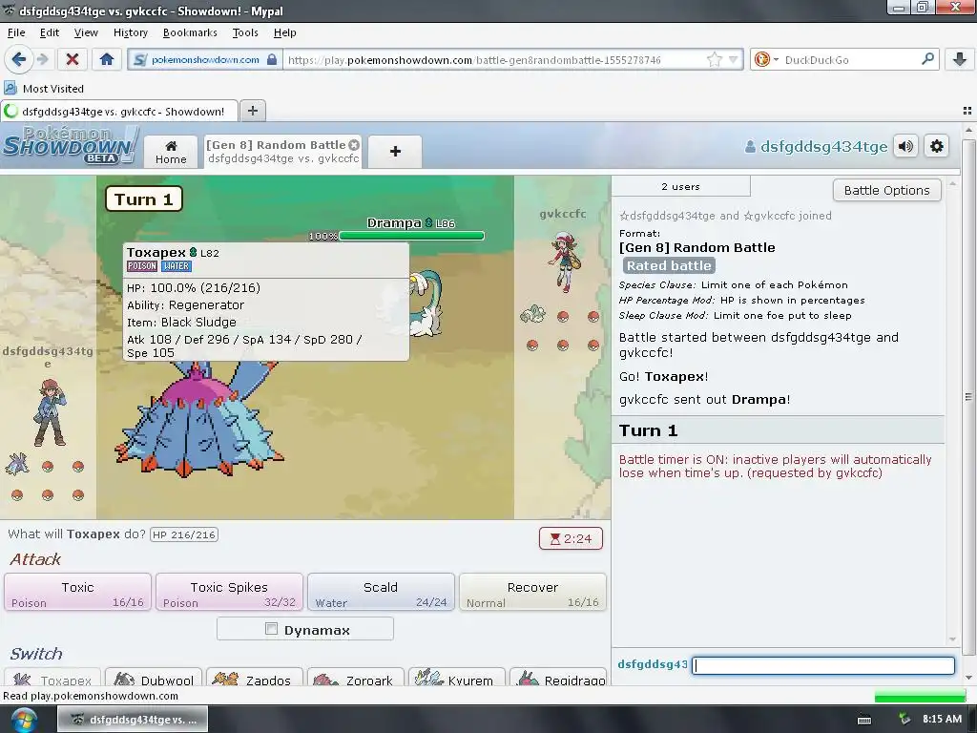977x733 pixels.
Task: Open the Help menu
Action: click(x=284, y=32)
